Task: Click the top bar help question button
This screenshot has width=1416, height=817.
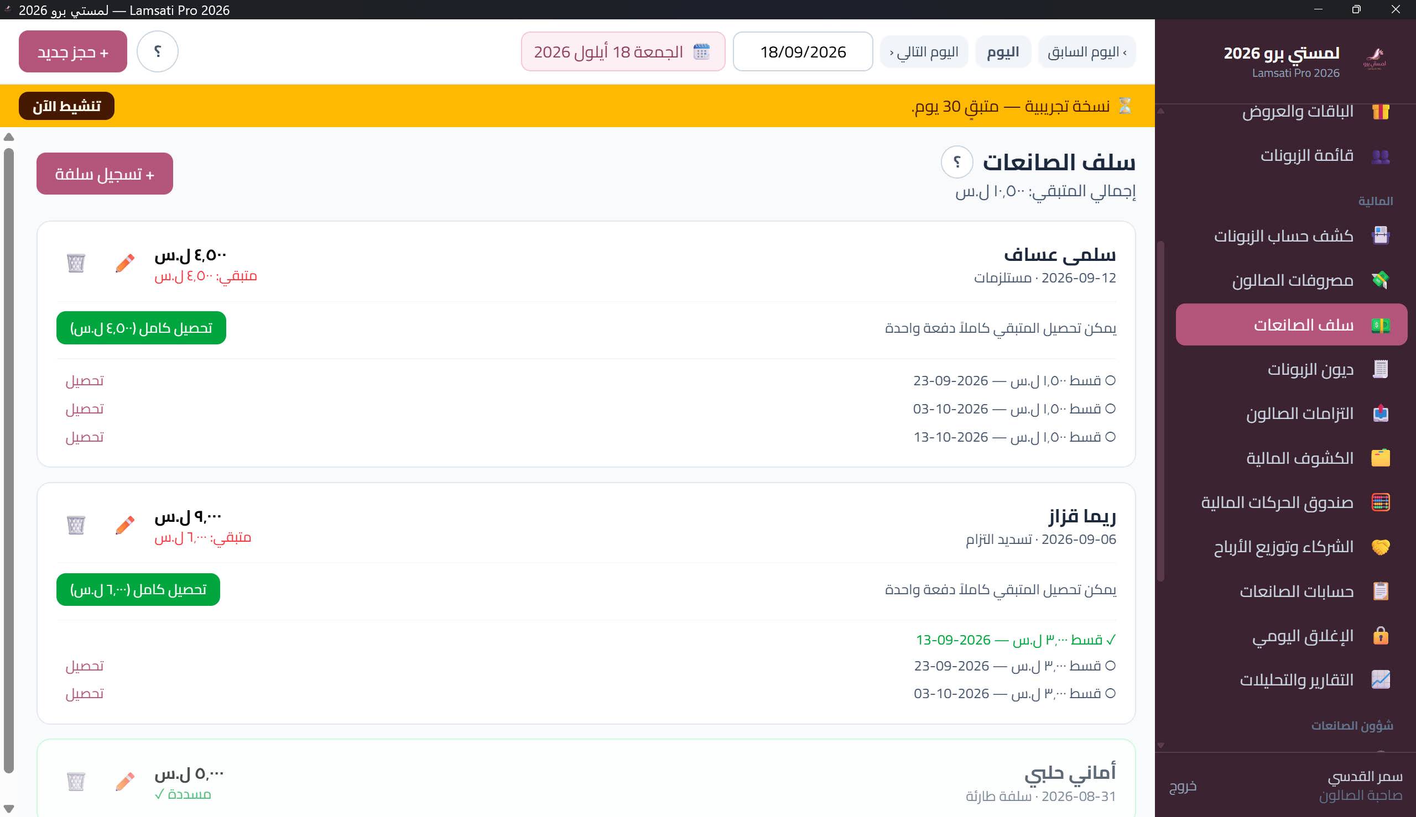Action: pos(158,51)
